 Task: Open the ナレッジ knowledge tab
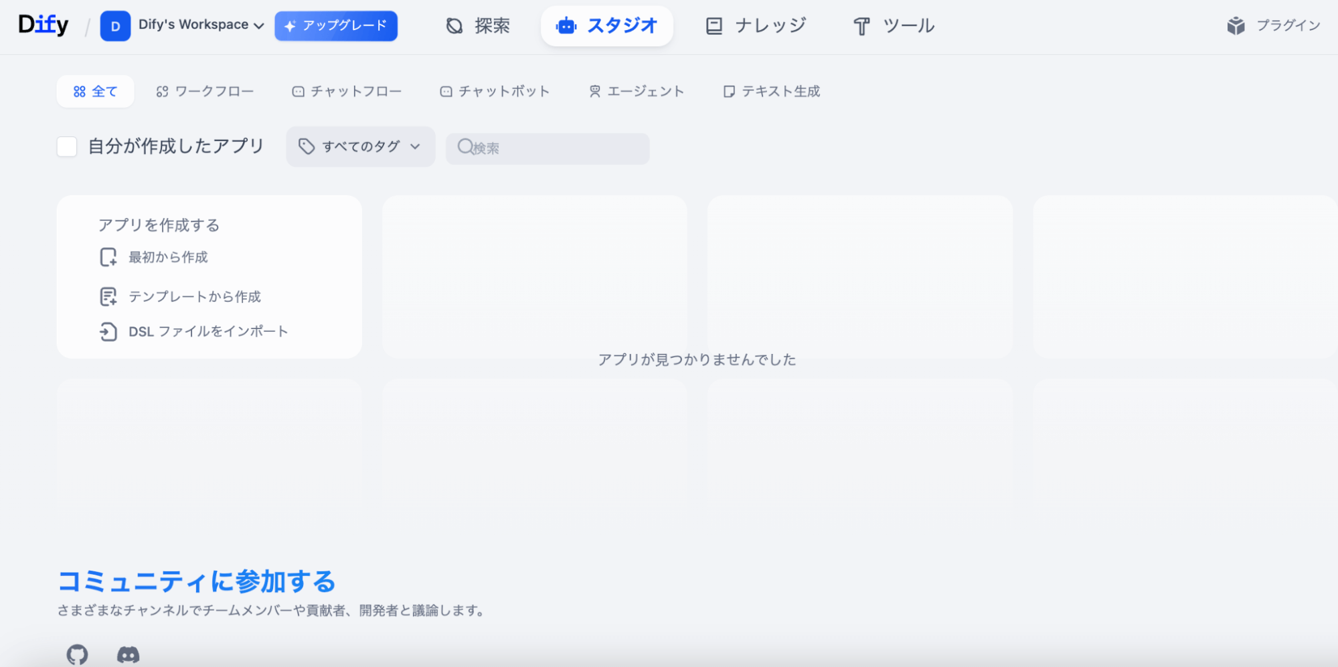pos(756,26)
